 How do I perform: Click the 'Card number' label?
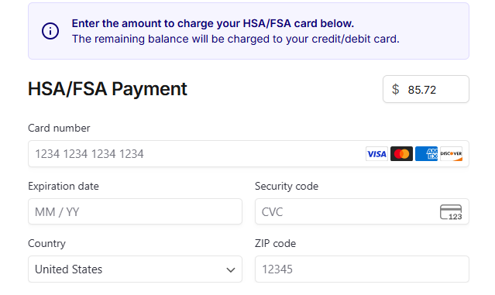(x=59, y=128)
